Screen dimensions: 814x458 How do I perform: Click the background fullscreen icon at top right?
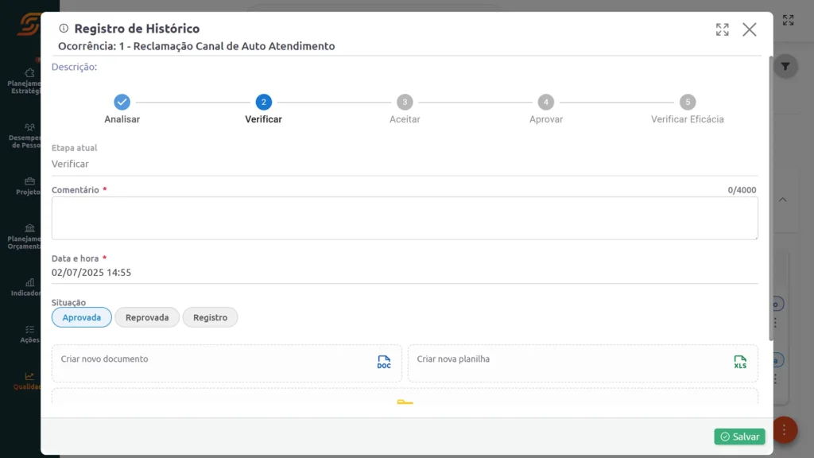(x=788, y=20)
